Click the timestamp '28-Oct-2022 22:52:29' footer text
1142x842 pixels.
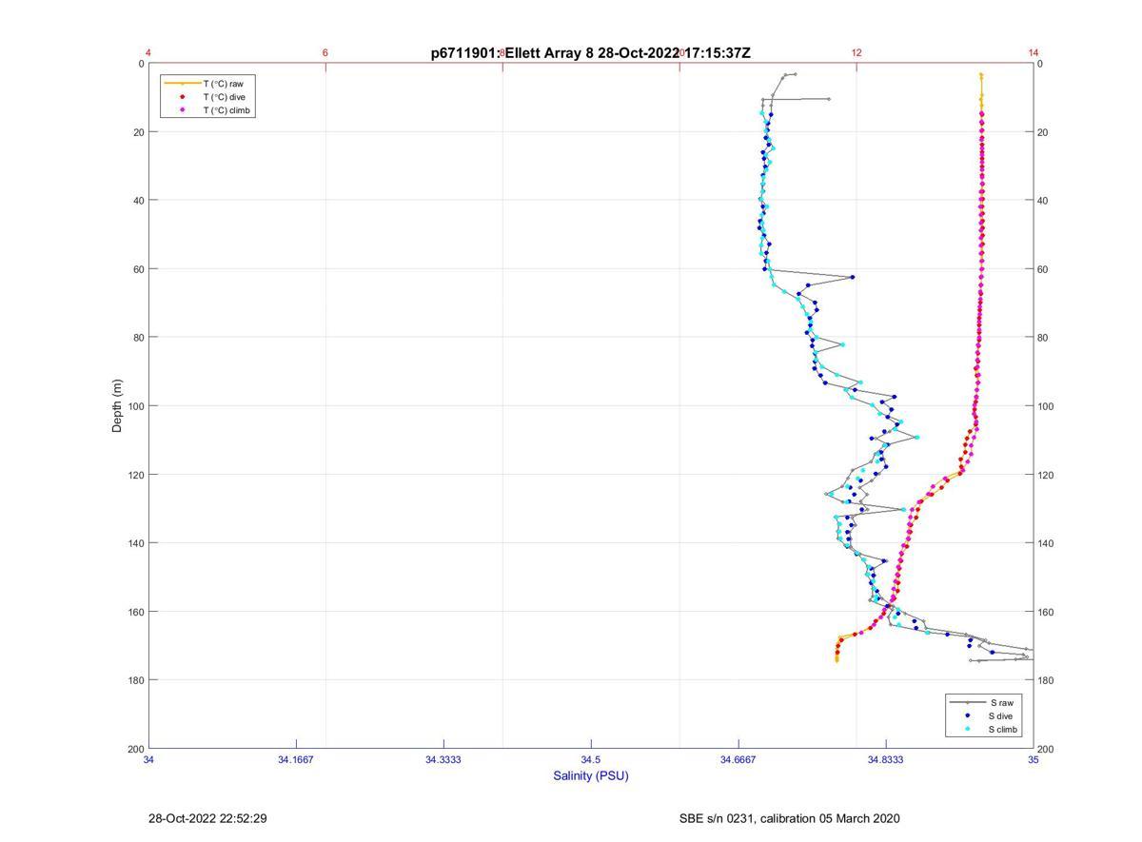(207, 818)
